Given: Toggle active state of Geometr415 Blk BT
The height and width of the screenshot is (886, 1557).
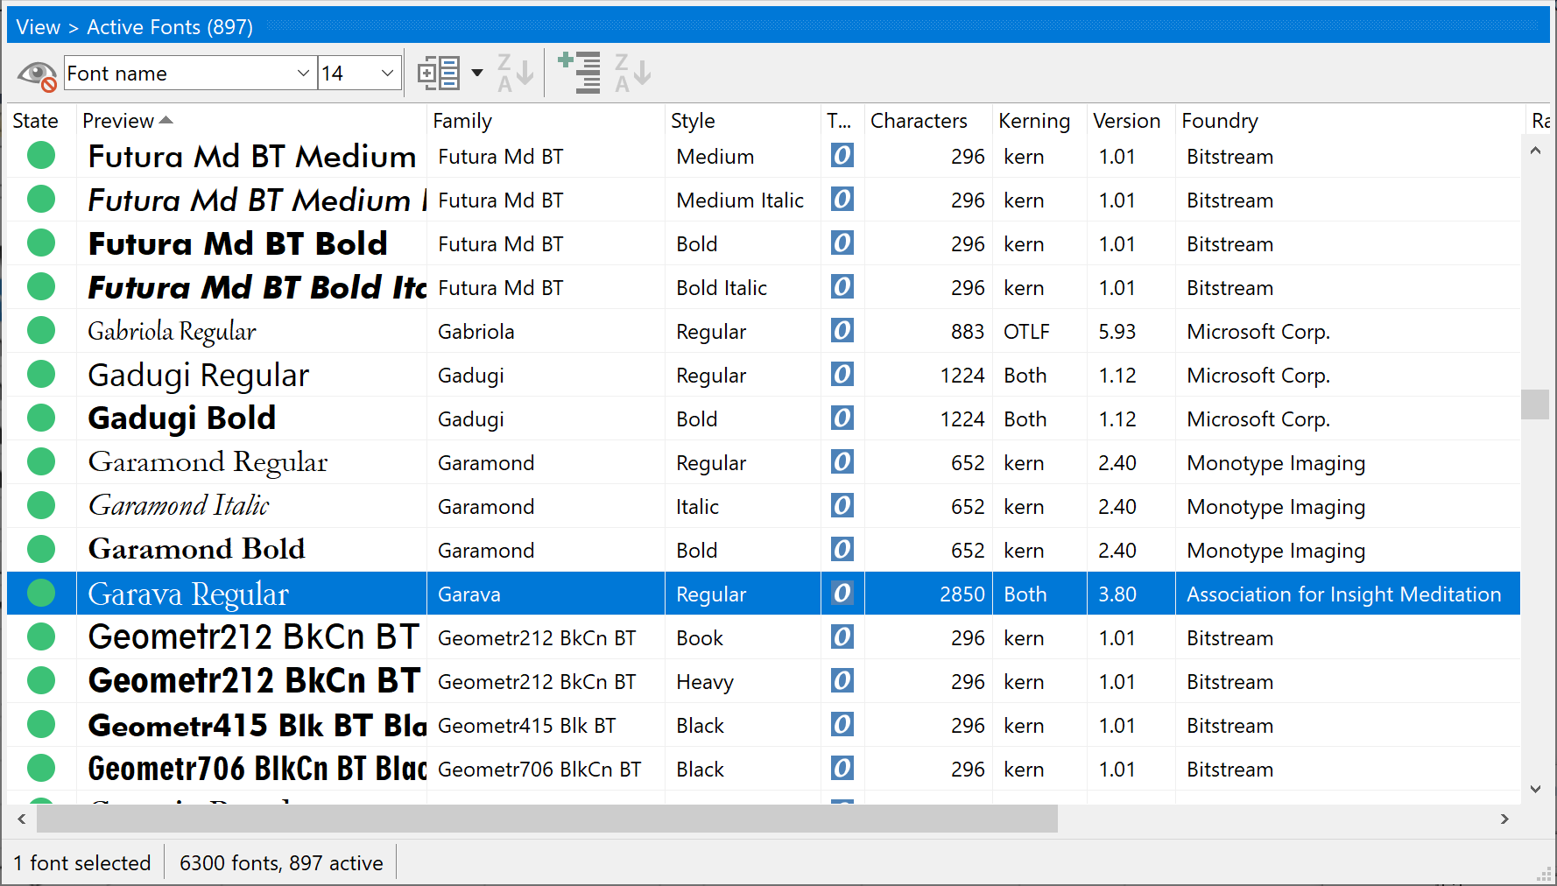Looking at the screenshot, I should pyautogui.click(x=41, y=725).
